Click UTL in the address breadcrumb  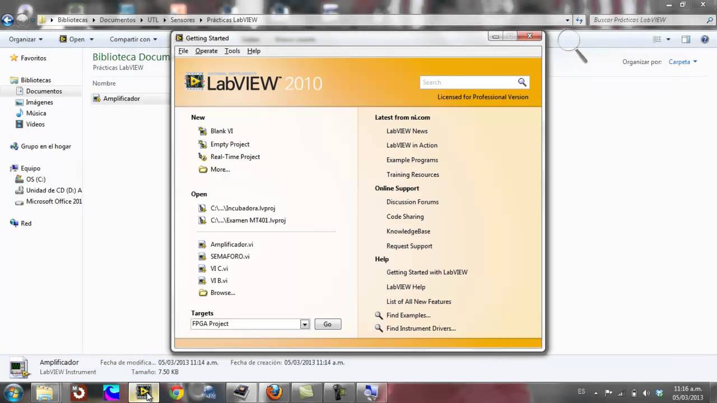point(153,20)
